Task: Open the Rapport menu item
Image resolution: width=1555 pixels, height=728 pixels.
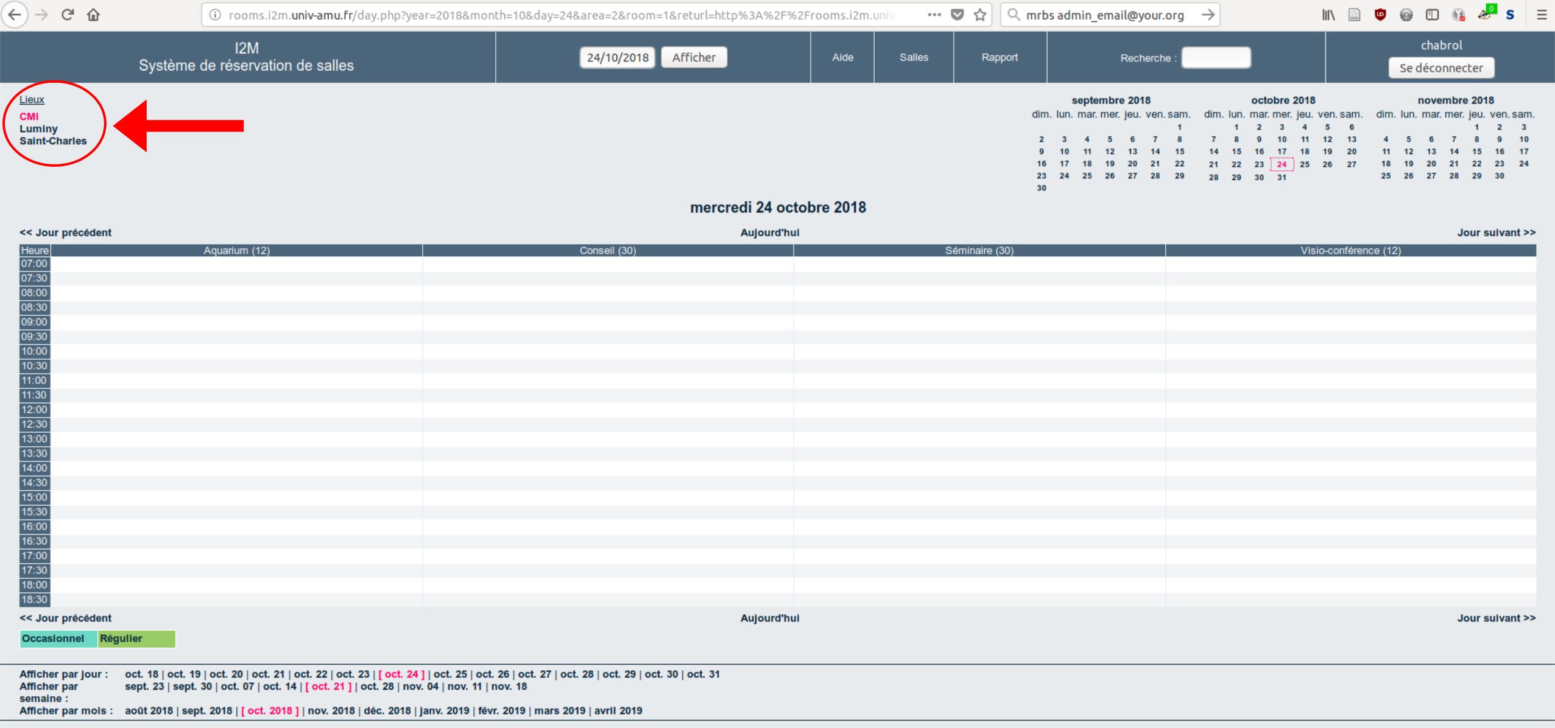Action: click(999, 57)
